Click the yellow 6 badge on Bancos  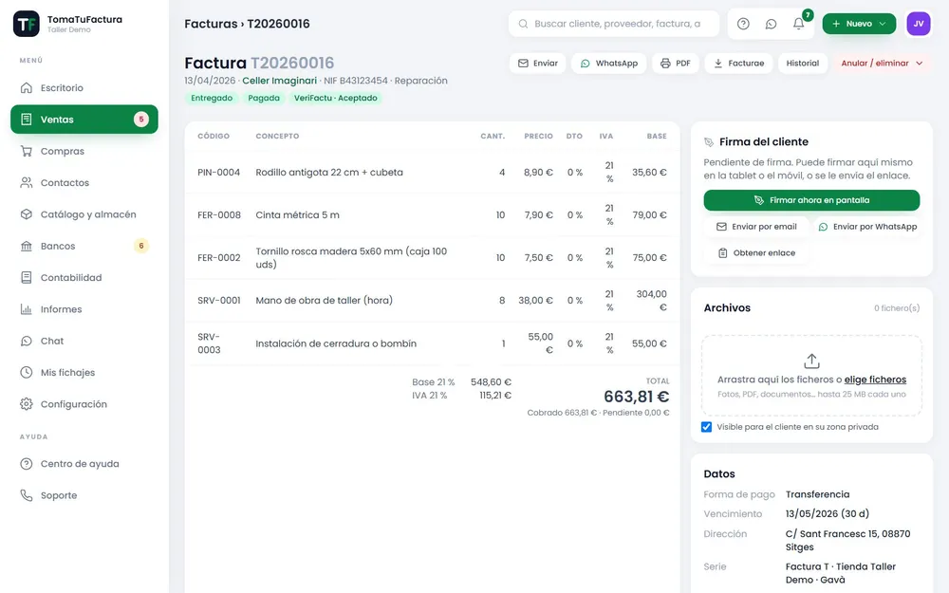[141, 246]
